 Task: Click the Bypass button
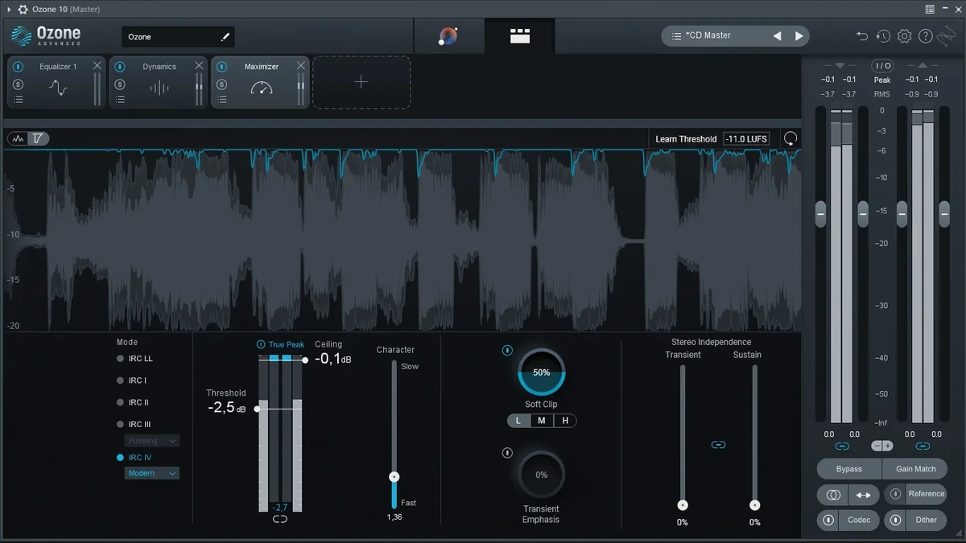click(849, 469)
